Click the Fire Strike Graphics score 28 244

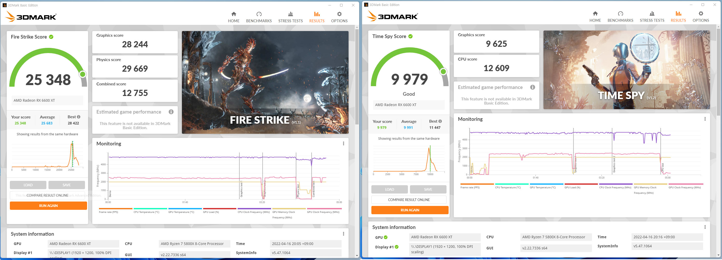coord(135,44)
